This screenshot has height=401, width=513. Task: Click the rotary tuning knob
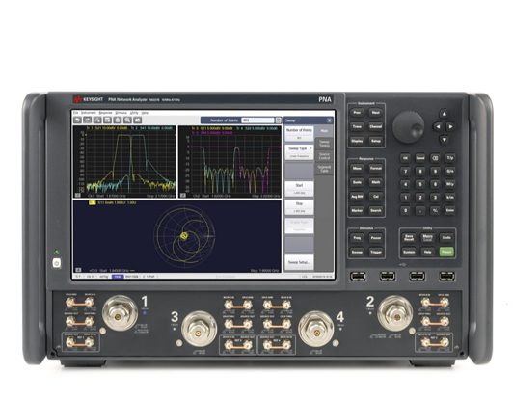click(408, 127)
